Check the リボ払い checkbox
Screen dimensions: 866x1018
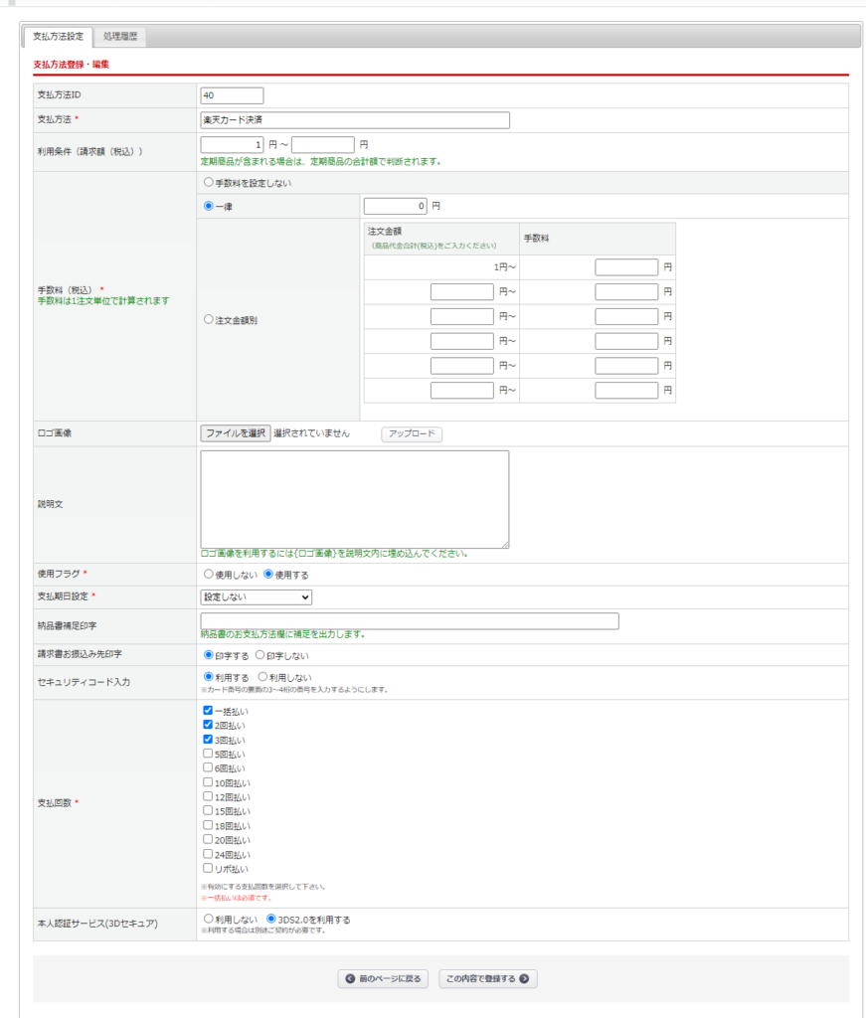coord(208,868)
